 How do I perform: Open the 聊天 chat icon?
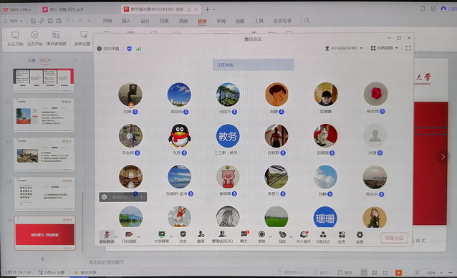pos(244,236)
